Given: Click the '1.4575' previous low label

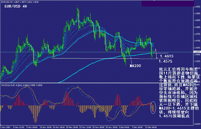Looking at the screenshot, I should coord(165,61).
